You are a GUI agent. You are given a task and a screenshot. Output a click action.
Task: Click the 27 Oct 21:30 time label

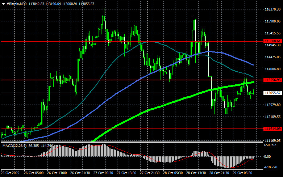150,173
